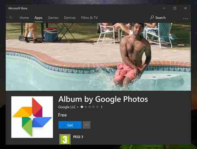197x149 pixels.
Task: Minimize the Microsoft Store window
Action: pyautogui.click(x=163, y=8)
